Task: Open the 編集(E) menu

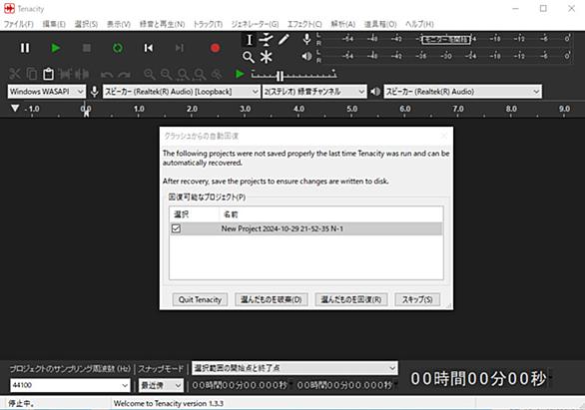Action: point(54,24)
